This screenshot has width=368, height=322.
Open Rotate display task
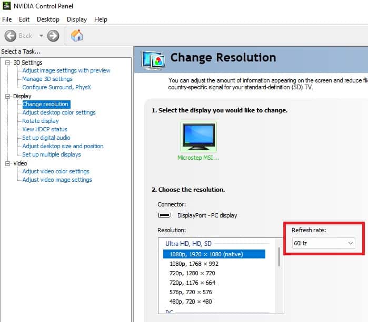tap(41, 121)
